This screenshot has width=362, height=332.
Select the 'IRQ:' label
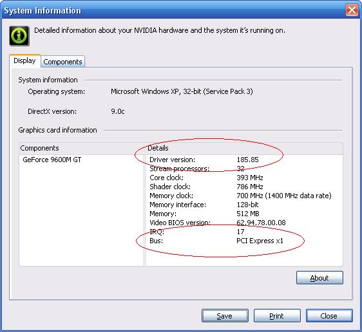click(157, 232)
